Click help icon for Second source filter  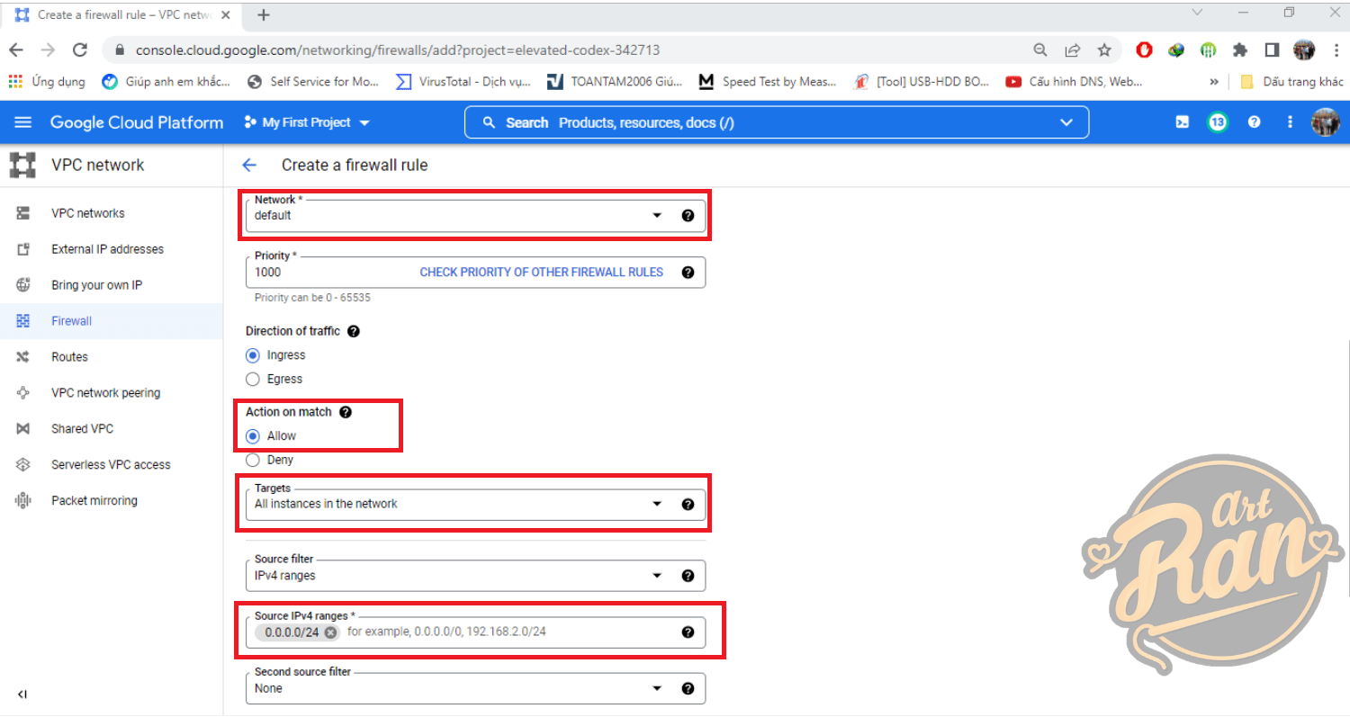click(688, 688)
